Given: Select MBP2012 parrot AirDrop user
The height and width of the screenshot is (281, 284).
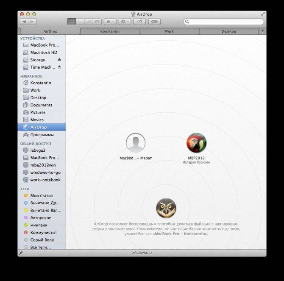Looking at the screenshot, I should tap(197, 143).
